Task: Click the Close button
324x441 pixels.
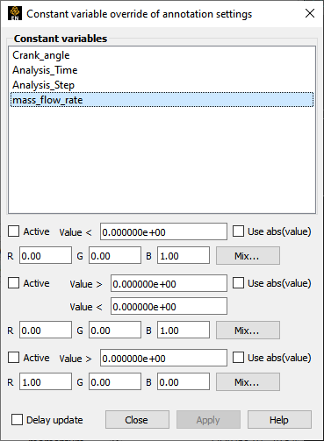Action: click(137, 420)
